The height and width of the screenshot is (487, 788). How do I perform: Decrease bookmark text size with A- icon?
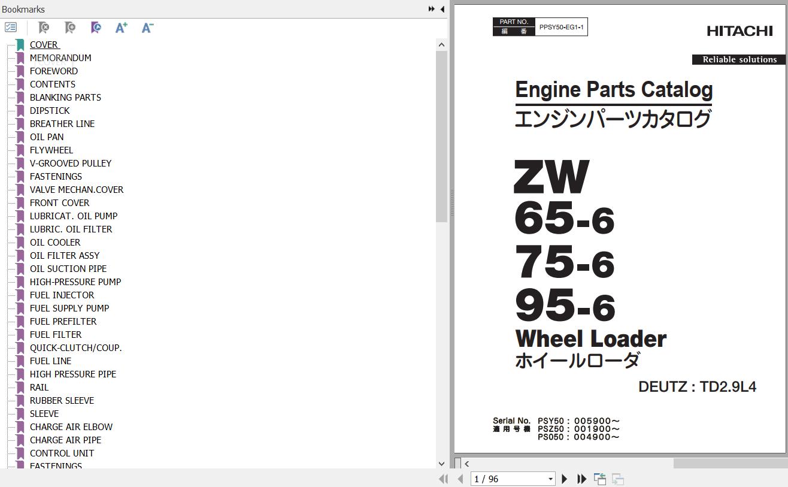click(x=147, y=28)
